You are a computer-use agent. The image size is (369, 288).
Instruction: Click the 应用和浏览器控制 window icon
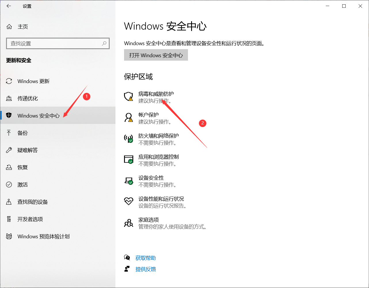[x=128, y=160]
